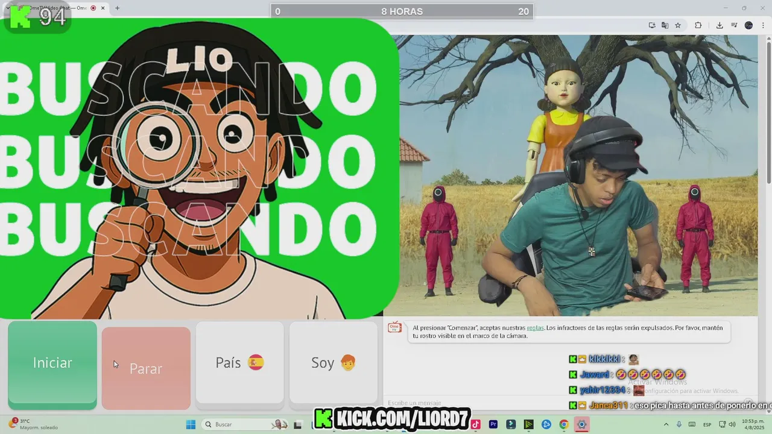Screen dimensions: 772x434
Task: Open Adobe Premiere Pro from the taskbar
Action: tap(493, 424)
